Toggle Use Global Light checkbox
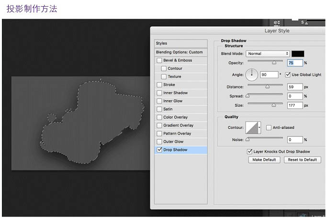Screen dimensions: 327x219 pyautogui.click(x=288, y=74)
